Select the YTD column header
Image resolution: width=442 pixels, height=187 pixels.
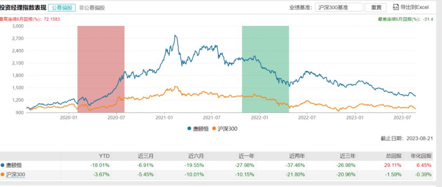point(105,156)
